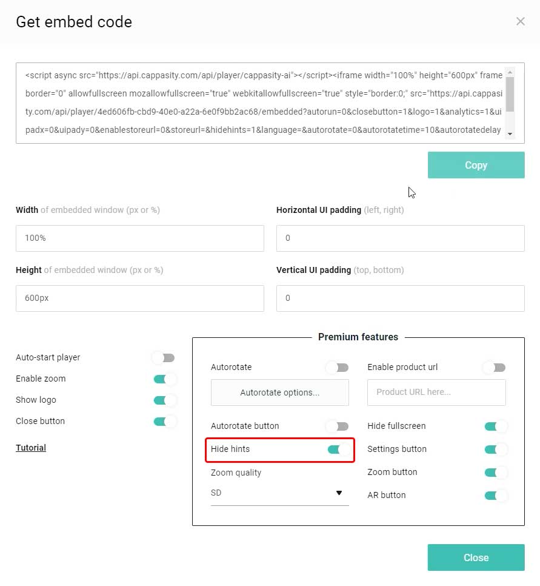Turn on Autorotate toggle

pyautogui.click(x=338, y=368)
